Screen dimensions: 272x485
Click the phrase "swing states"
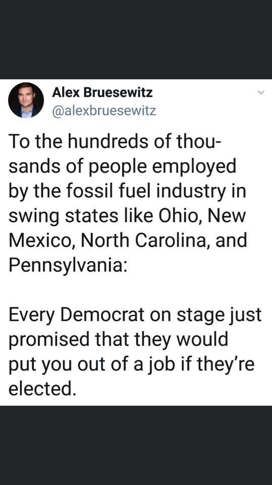click(x=64, y=216)
